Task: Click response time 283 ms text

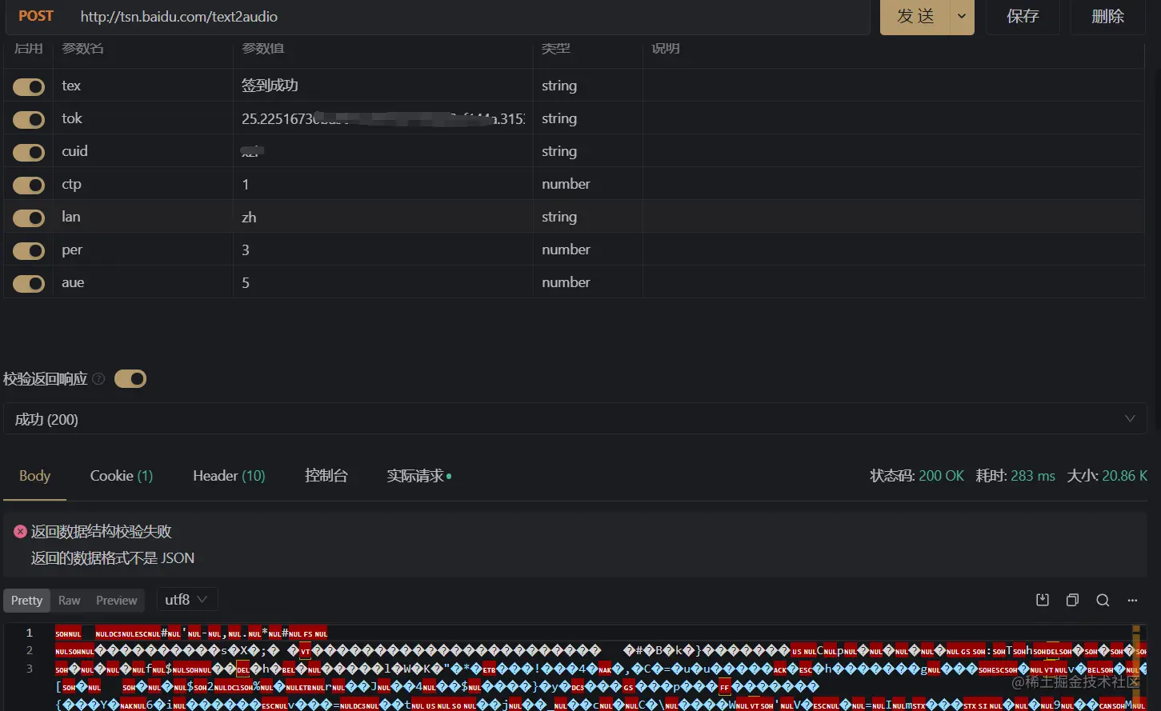Action: tap(1033, 476)
